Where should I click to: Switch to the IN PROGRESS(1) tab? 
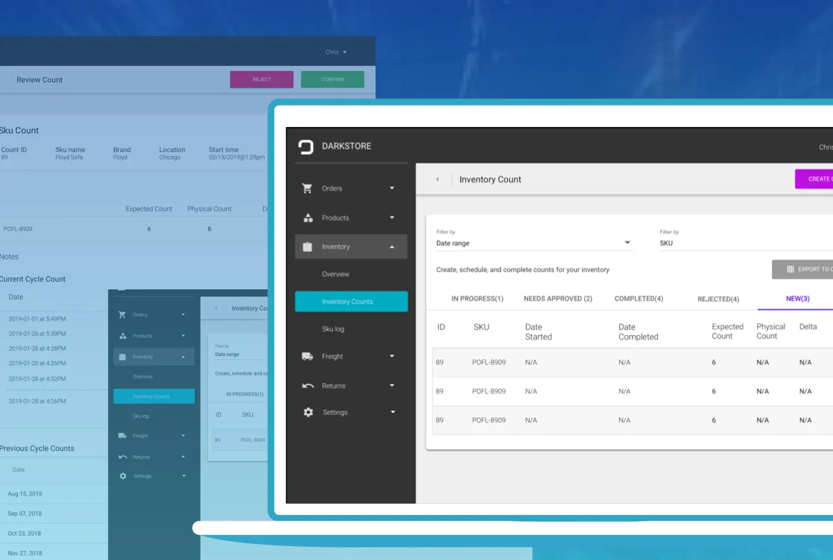pos(478,299)
